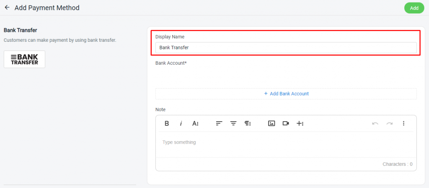The image size is (429, 188).
Task: Redo the last note edit
Action: click(389, 124)
